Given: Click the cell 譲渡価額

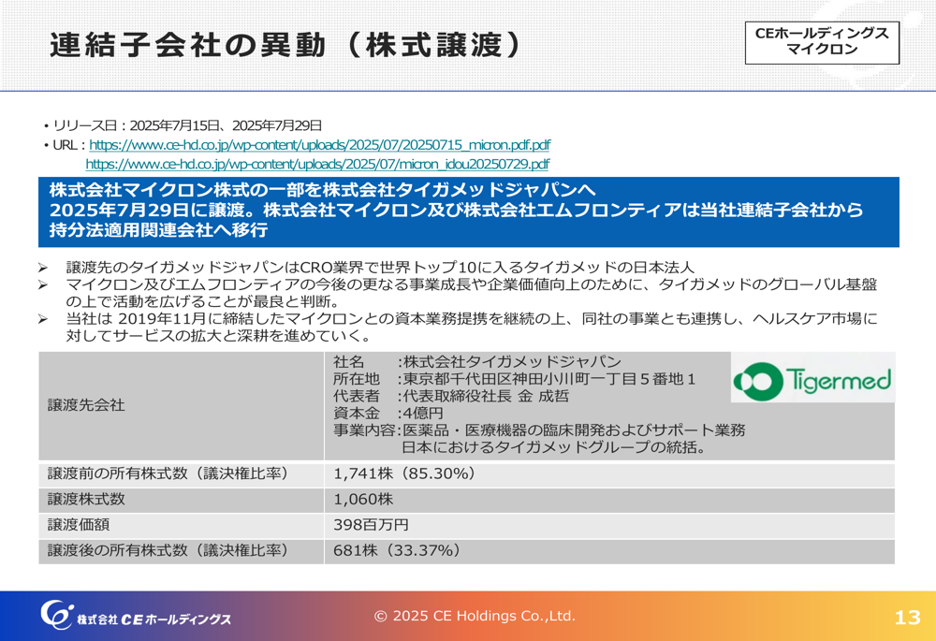Looking at the screenshot, I should [181, 525].
